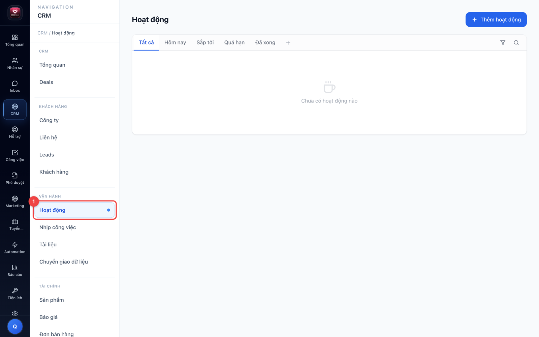Open Tuyển... recruitment module
Image resolution: width=539 pixels, height=337 pixels.
tap(15, 225)
